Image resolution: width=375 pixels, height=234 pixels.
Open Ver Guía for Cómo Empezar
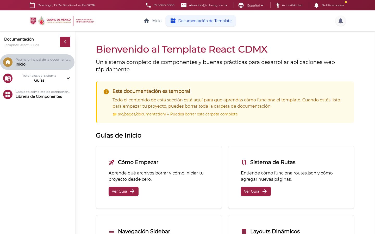[x=123, y=191]
